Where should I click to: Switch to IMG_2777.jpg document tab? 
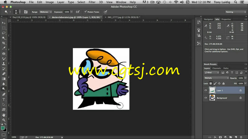tap(123, 17)
